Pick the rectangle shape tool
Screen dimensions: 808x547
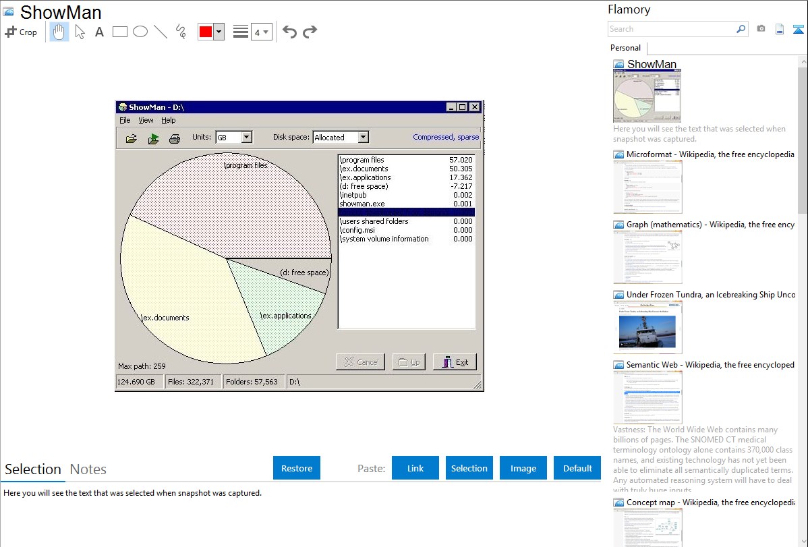point(120,32)
